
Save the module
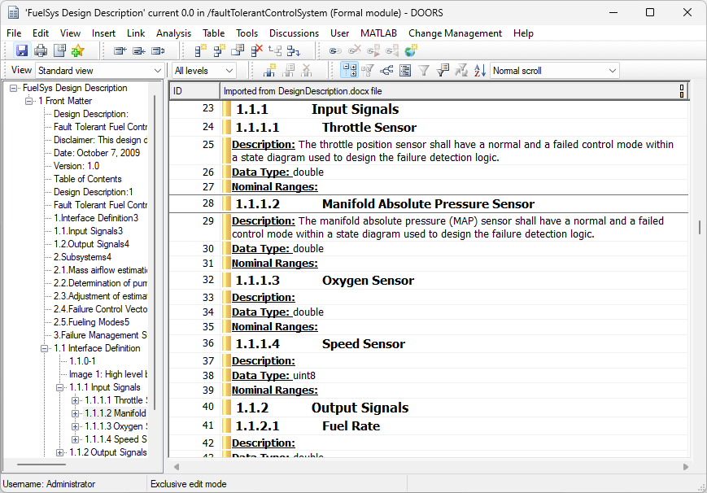click(x=21, y=50)
